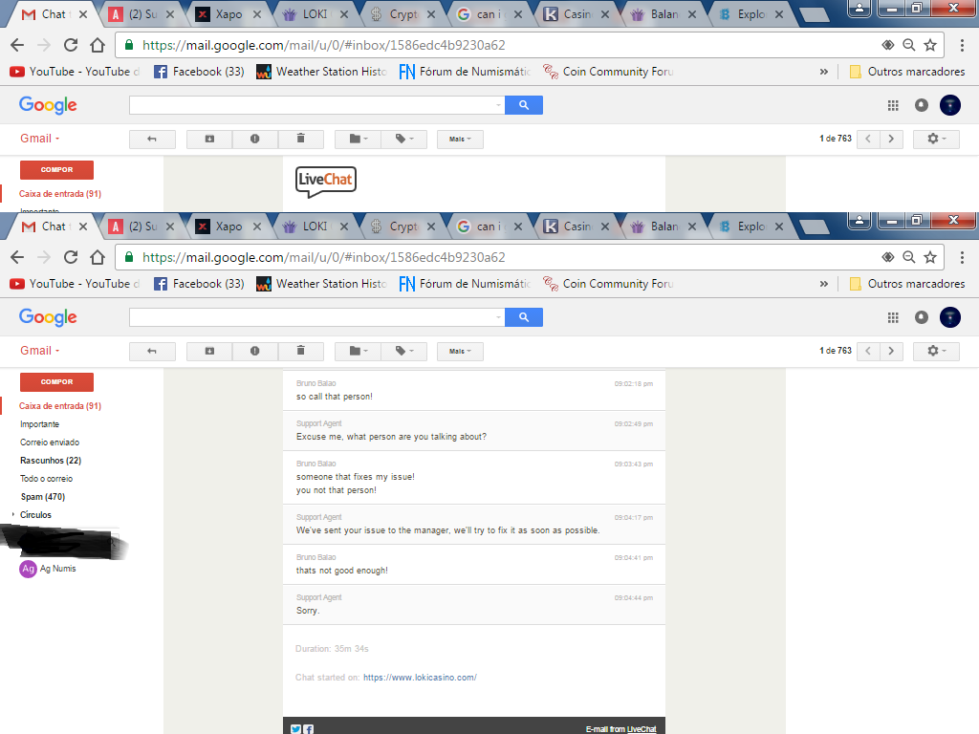Expand search options arrow in lower Google search box
979x734 pixels.
point(498,317)
